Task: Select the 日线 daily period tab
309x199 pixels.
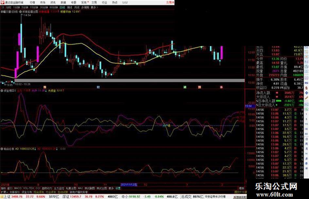Action: tap(62, 8)
